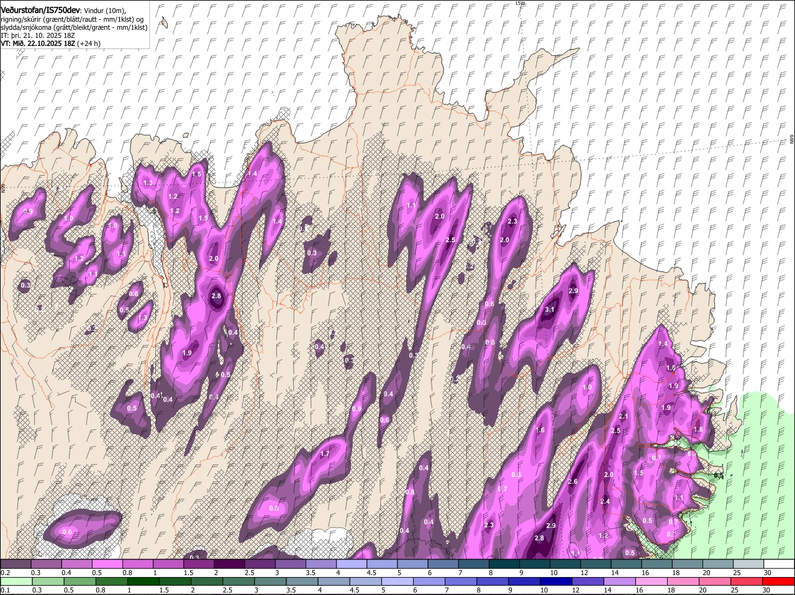Viewport: 795px width, 595px height.
Task: Pick the lightest green swatch starting lower legend
Action: [16, 581]
